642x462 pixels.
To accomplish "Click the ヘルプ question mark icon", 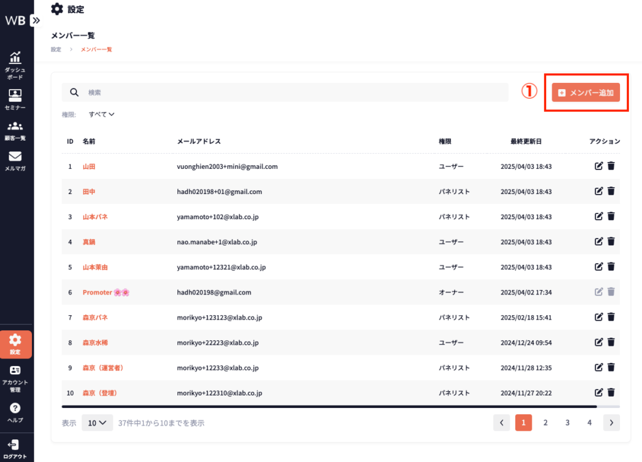I will [x=15, y=409].
